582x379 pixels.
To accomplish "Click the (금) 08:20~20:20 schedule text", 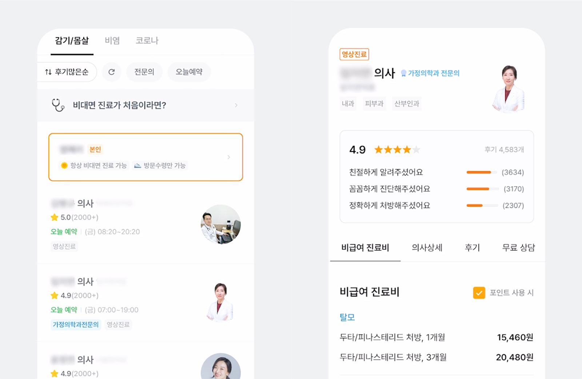I will coord(112,232).
